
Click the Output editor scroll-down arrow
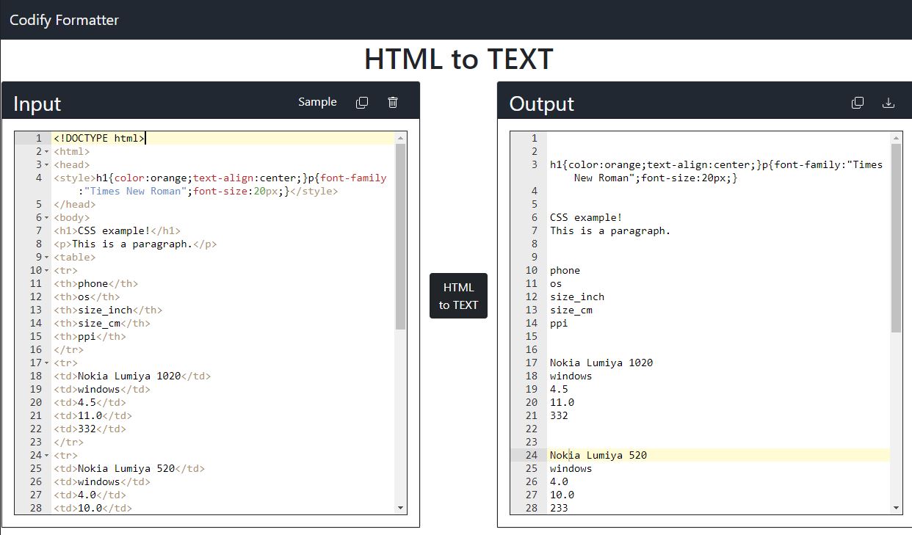click(896, 508)
